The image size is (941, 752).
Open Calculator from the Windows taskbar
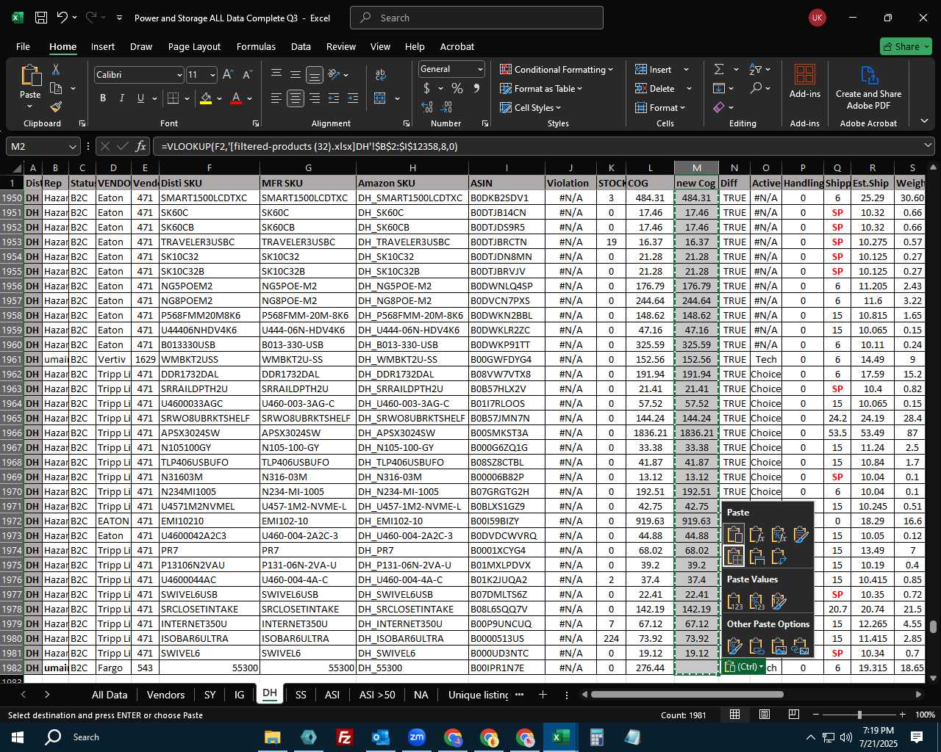pos(596,737)
